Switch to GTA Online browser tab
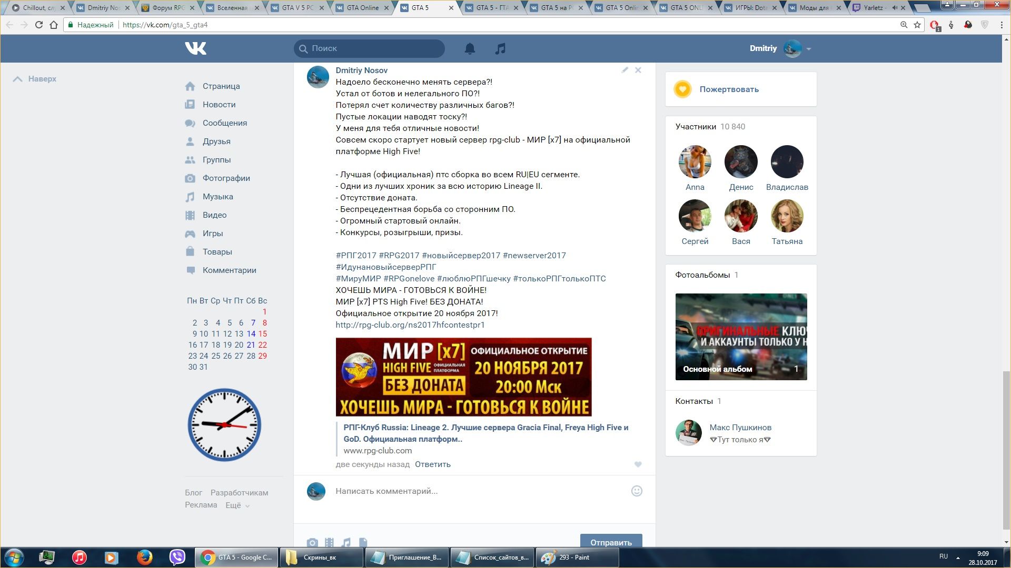The width and height of the screenshot is (1011, 568). (362, 8)
